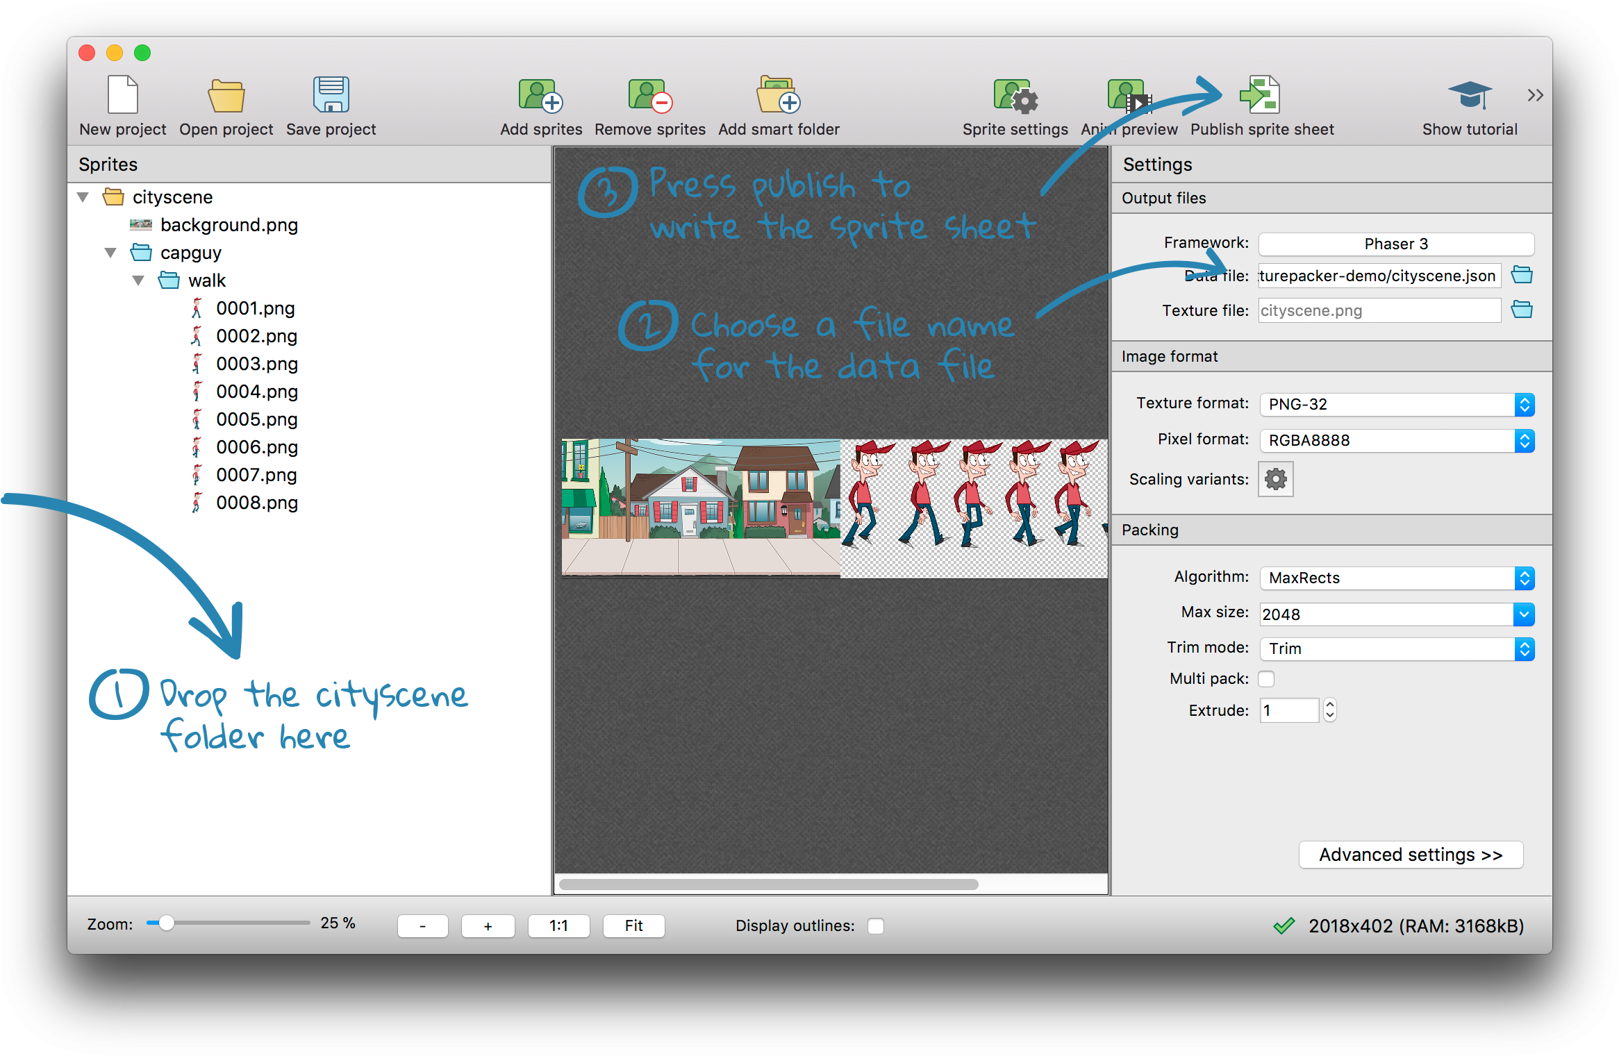The width and height of the screenshot is (1619, 1056).
Task: Open the Trim mode dropdown
Action: [x=1396, y=648]
